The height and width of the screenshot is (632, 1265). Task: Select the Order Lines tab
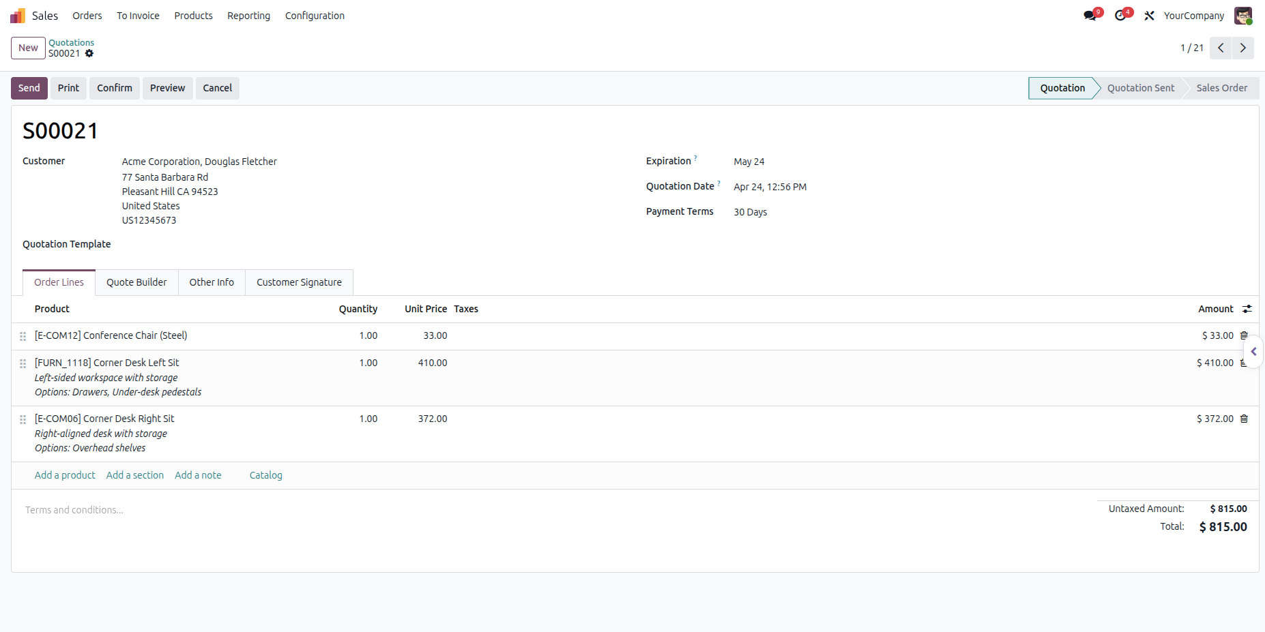(x=59, y=282)
